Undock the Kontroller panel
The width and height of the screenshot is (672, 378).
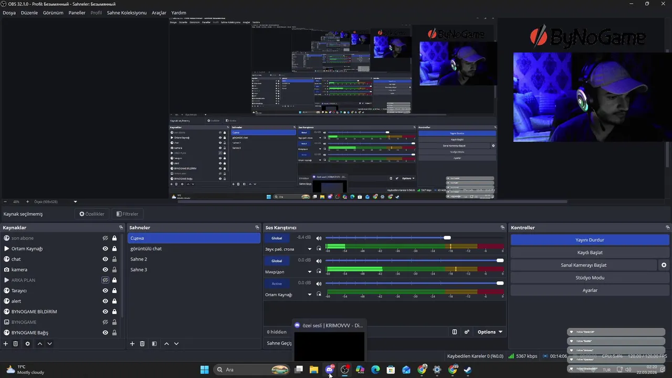point(667,228)
